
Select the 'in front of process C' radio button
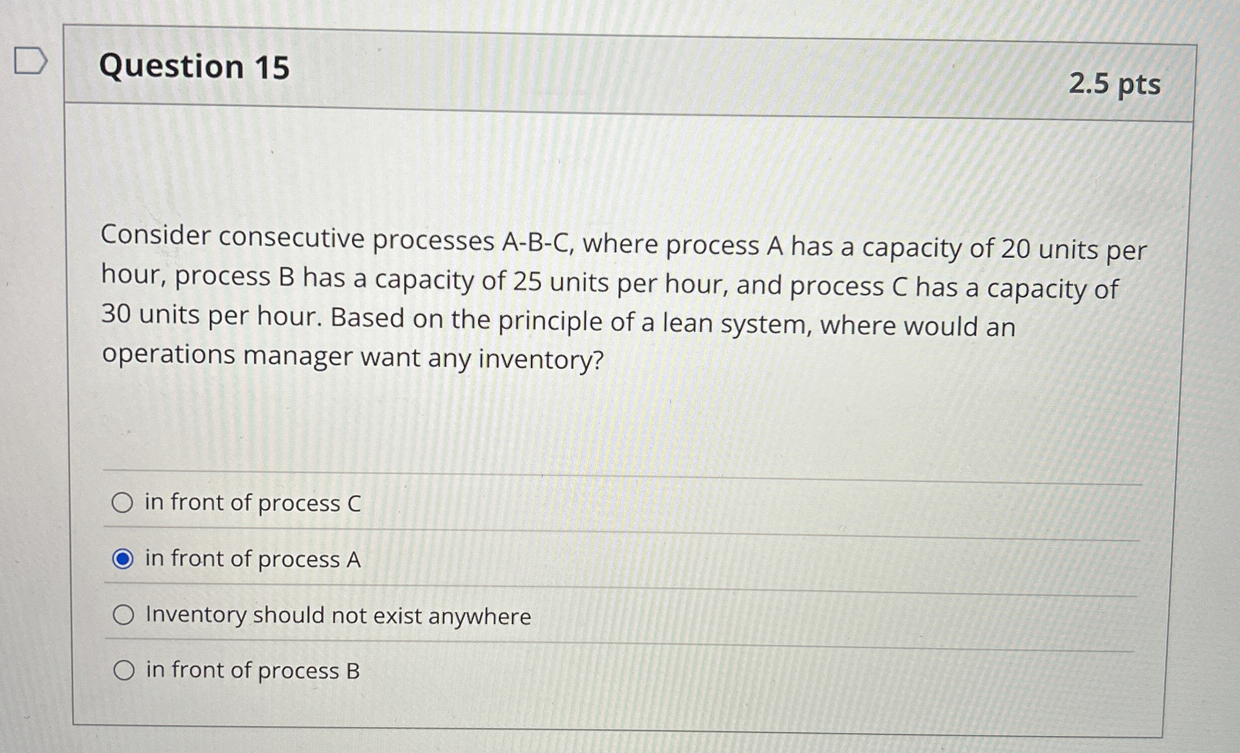coord(123,502)
